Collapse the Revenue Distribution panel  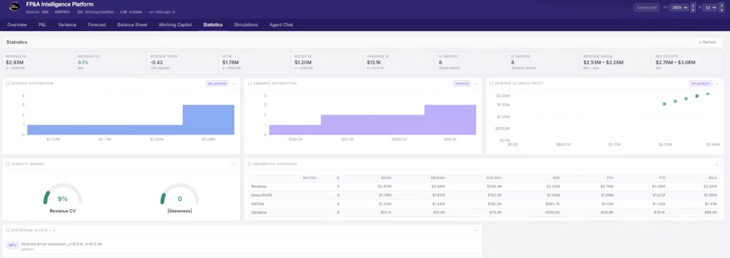point(233,84)
